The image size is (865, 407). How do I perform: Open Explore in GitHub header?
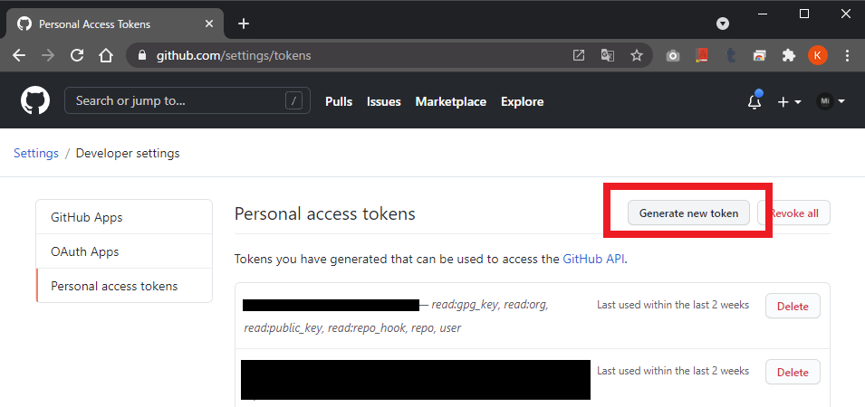coord(523,102)
